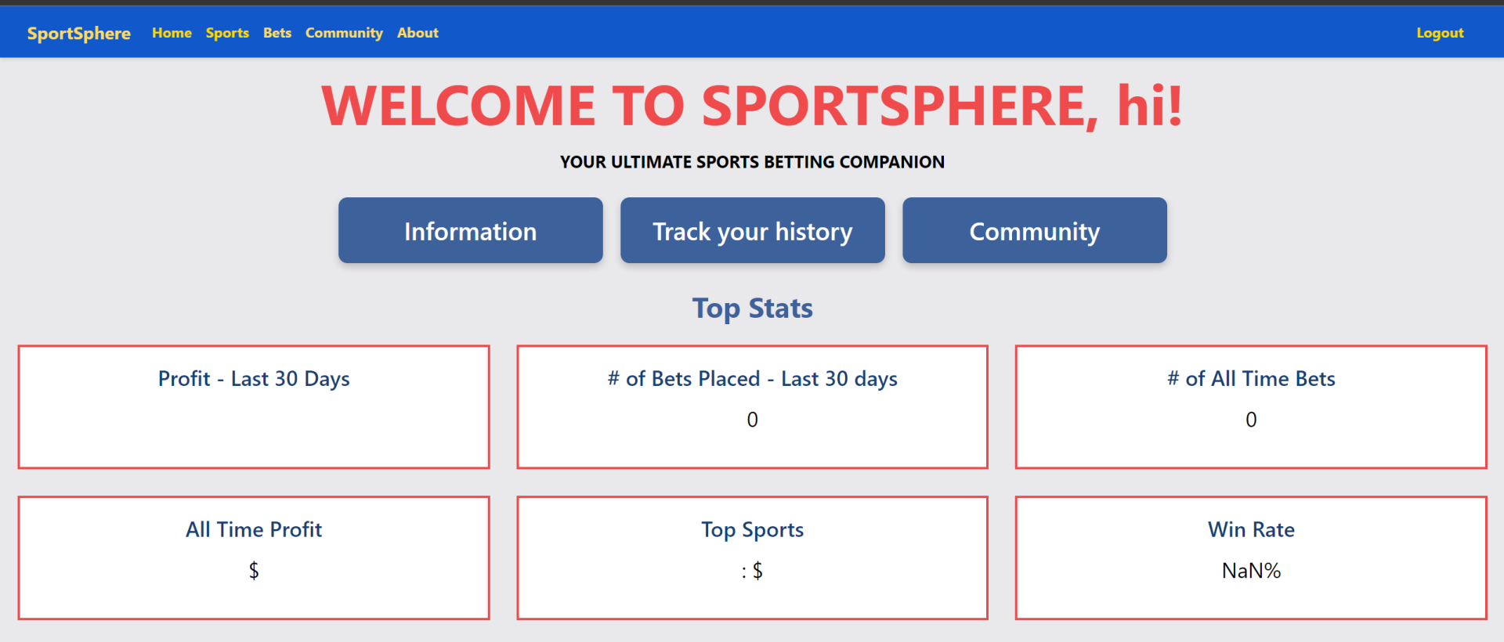Click the Top Stats heading
The width and height of the screenshot is (1504, 642).
(752, 308)
